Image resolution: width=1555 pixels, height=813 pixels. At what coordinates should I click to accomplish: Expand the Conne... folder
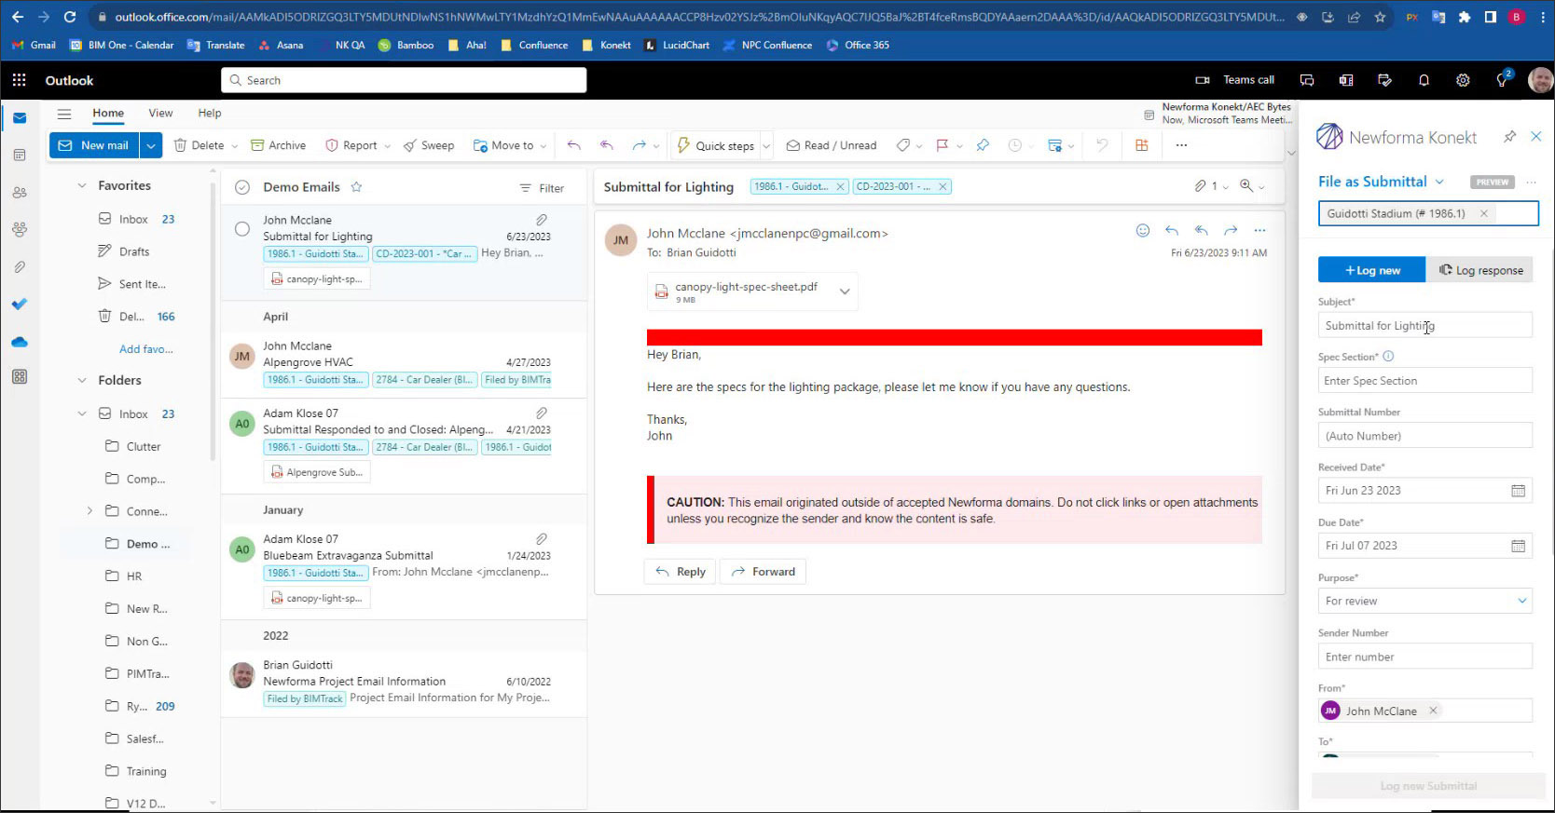(x=89, y=511)
